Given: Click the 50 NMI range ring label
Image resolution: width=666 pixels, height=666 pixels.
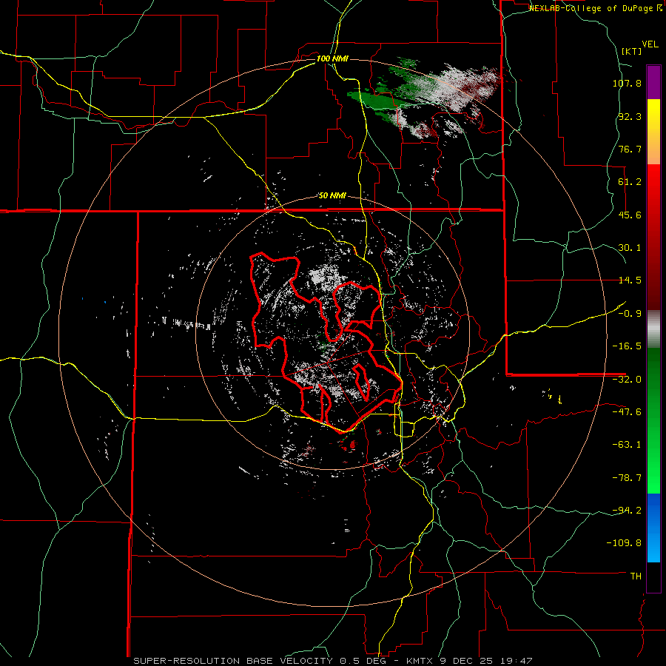Looking at the screenshot, I should pyautogui.click(x=332, y=196).
